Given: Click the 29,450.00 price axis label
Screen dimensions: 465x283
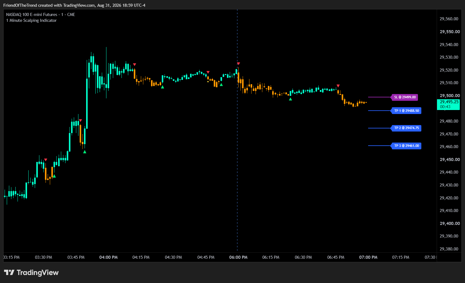Looking at the screenshot, I should (x=450, y=159).
